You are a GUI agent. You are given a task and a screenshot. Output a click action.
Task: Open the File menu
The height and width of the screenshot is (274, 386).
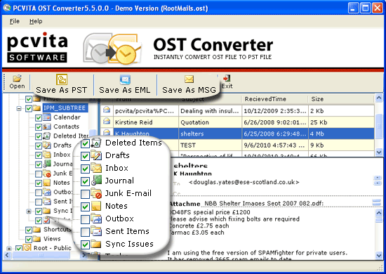(x=15, y=22)
